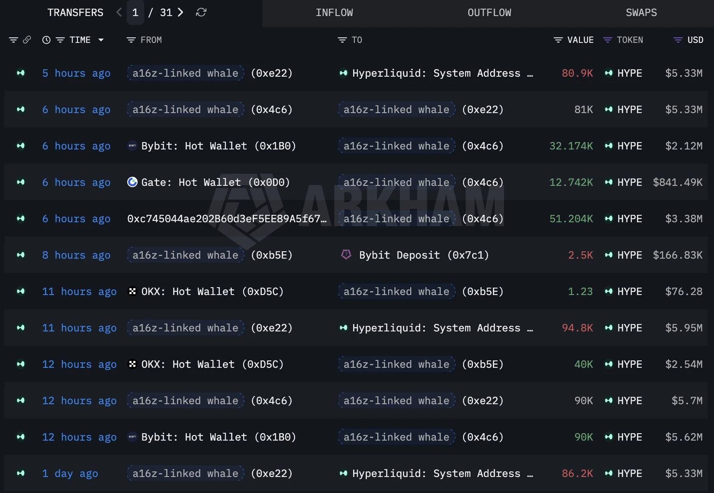Open OKX: Hot Wallet in the 40K row
Viewport: 714px width, 493px height.
tap(212, 364)
